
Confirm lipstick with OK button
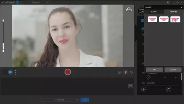(155, 70)
